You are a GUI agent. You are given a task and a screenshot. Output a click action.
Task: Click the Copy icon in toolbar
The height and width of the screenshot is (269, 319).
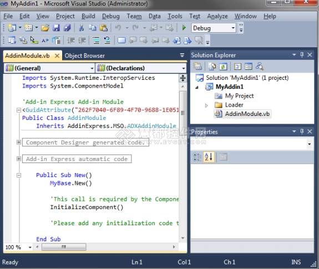[93, 28]
